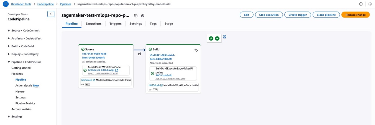Image resolution: width=375 pixels, height=125 pixels.
Task: Open Action details New in sidebar
Action: [27, 86]
